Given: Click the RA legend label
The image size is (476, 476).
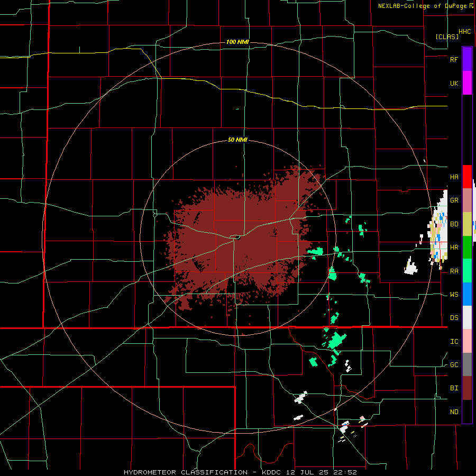Looking at the screenshot, I should point(454,271).
